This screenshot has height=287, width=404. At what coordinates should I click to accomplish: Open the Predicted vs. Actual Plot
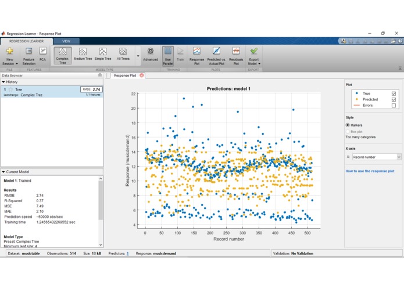(216, 56)
